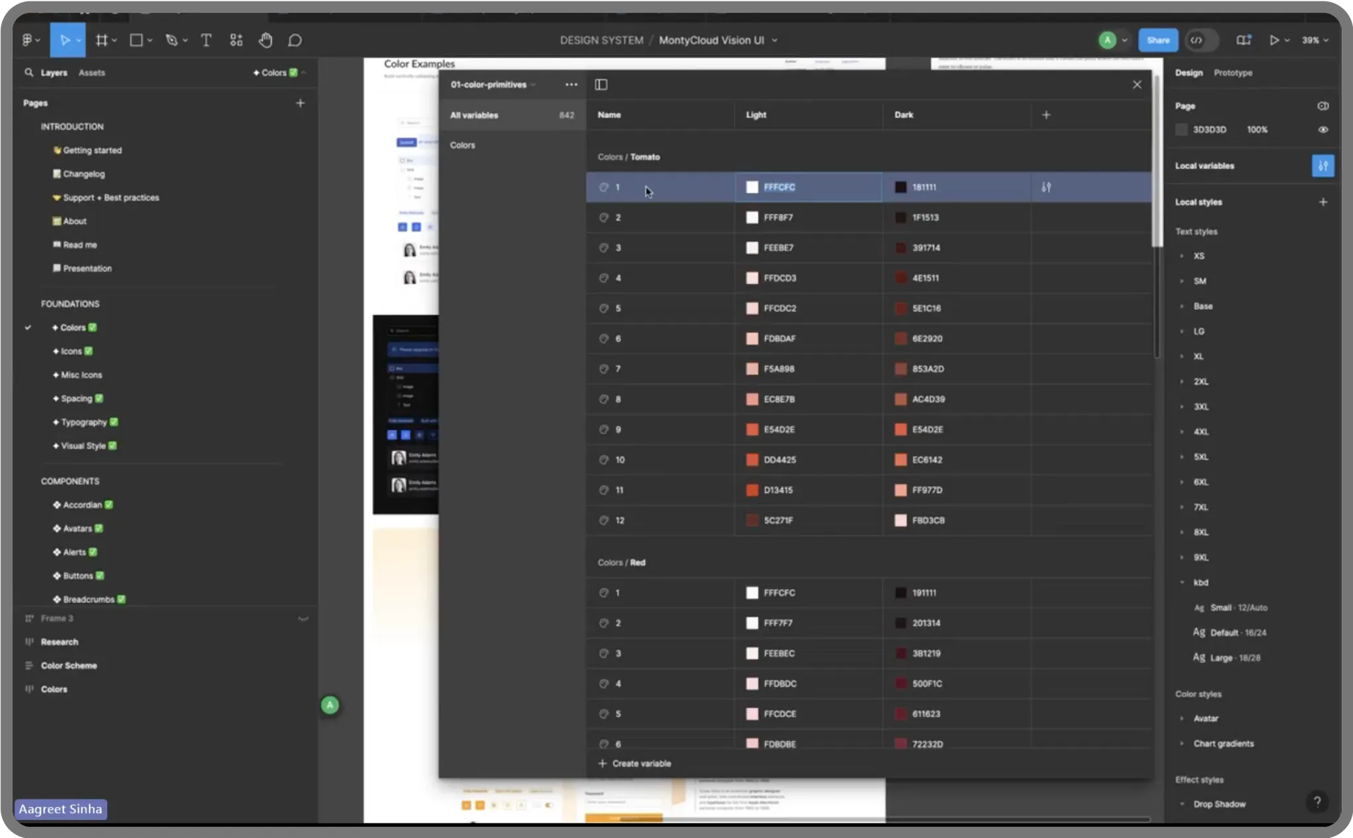The image size is (1353, 838).
Task: Open settings sliders on Tomato row 1
Action: (x=1046, y=187)
